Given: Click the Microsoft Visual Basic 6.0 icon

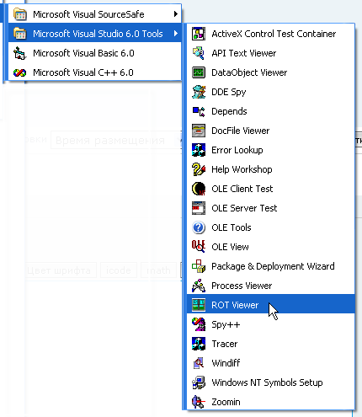Looking at the screenshot, I should (x=20, y=53).
